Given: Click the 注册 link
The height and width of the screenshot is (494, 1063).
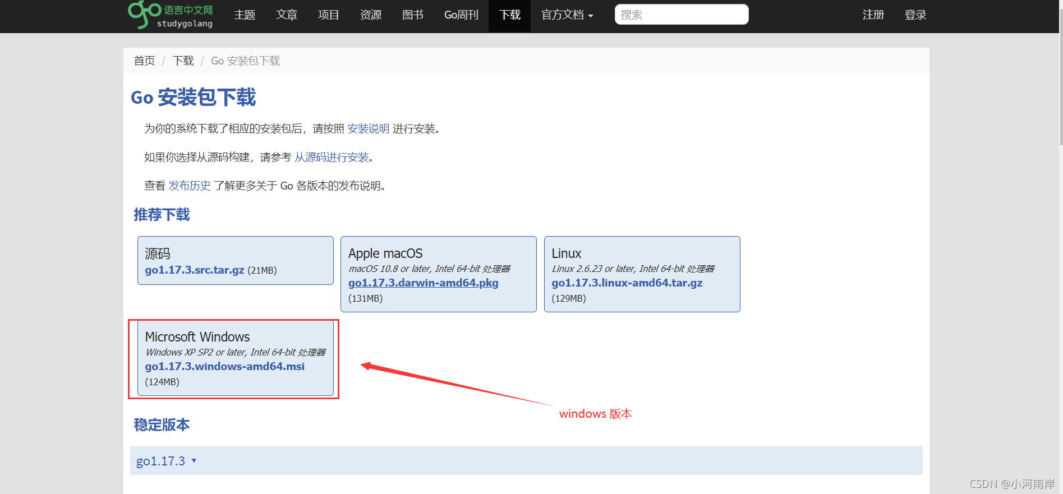Looking at the screenshot, I should coord(873,15).
